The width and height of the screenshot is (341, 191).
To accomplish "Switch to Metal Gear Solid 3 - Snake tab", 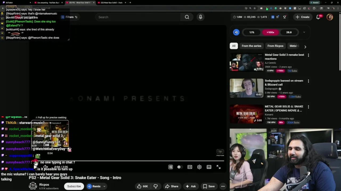I will pyautogui.click(x=112, y=3).
